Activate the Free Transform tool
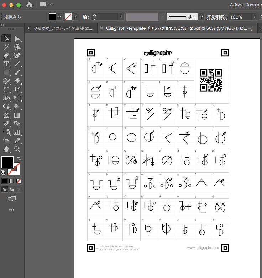The height and width of the screenshot is (278, 262). pyautogui.click(x=17, y=98)
